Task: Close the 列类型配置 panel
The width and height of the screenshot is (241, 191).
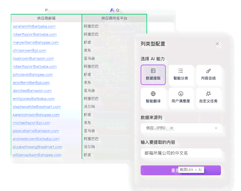Action: coord(217,44)
